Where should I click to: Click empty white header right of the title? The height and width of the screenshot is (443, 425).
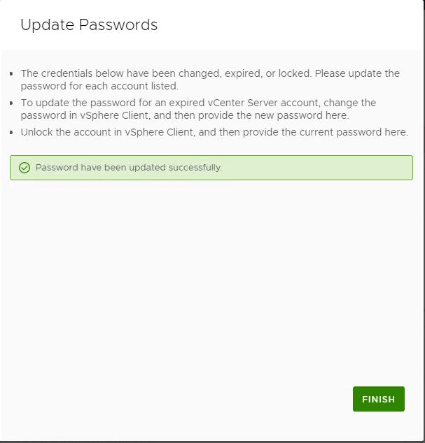[294, 25]
